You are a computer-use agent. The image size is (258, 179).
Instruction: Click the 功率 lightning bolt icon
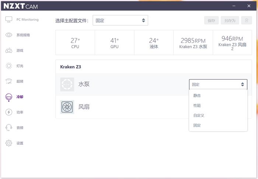tap(9, 112)
